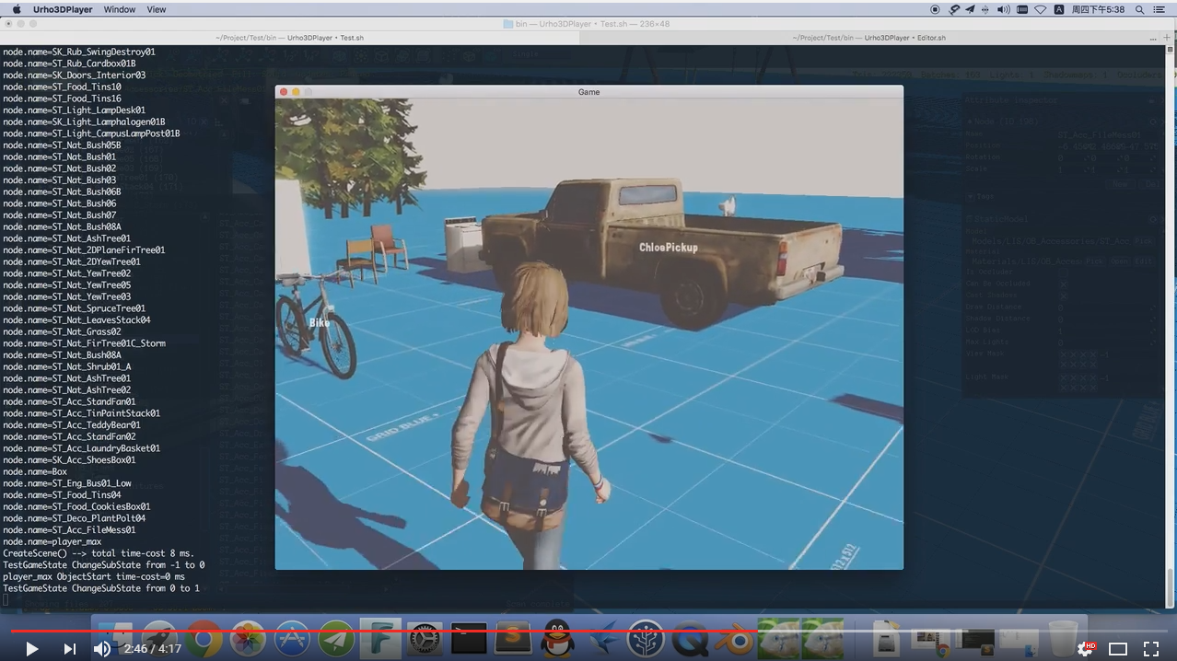1177x661 pixels.
Task: Click the ChloePickup label on the truck
Action: click(x=669, y=248)
